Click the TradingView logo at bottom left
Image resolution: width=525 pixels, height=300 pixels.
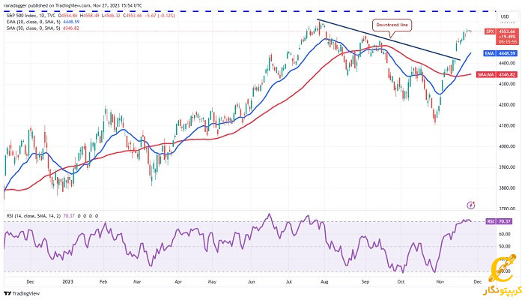click(22, 293)
